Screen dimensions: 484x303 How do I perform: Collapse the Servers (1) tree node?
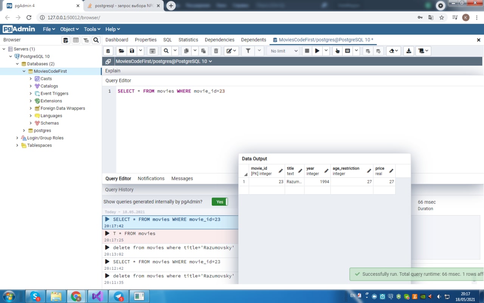[x=4, y=49]
